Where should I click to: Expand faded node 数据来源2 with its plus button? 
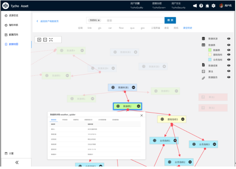136,52
